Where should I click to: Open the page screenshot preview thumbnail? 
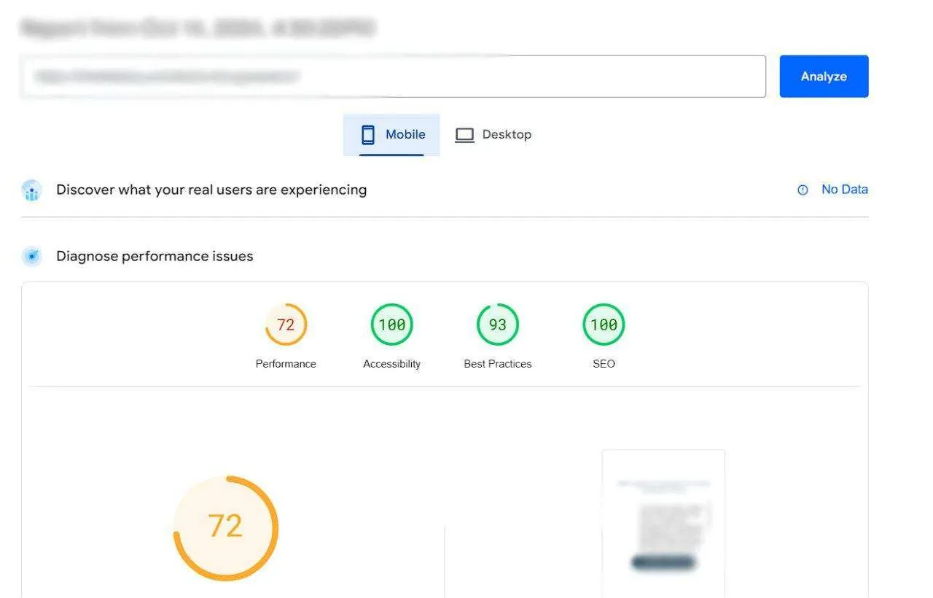[663, 524]
